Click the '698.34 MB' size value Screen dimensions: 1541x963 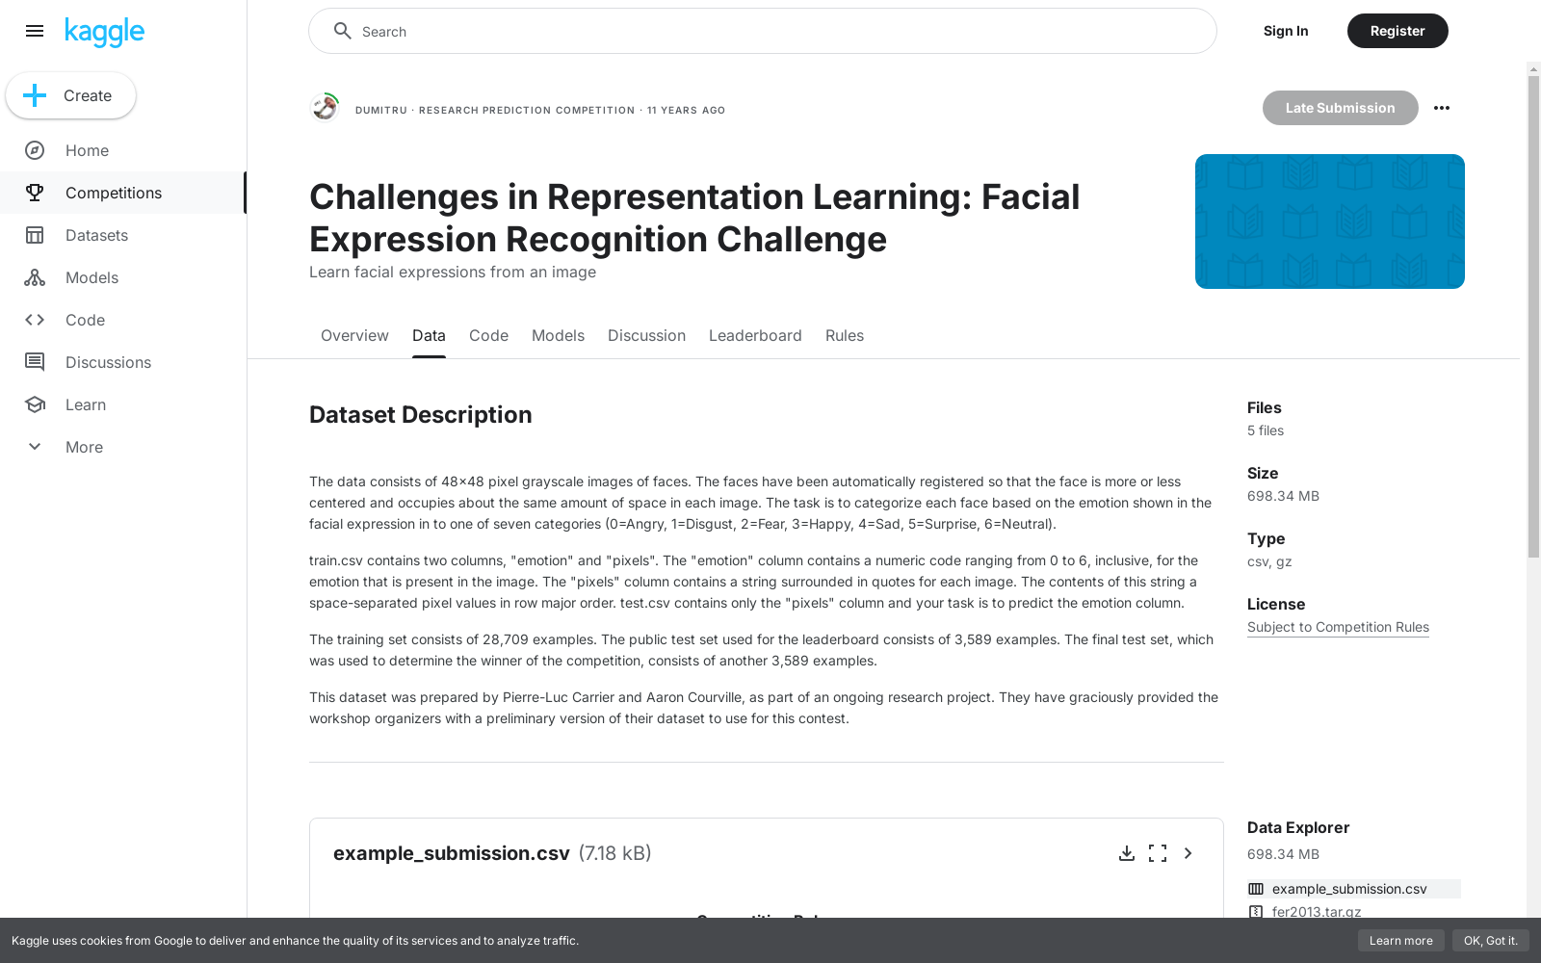pyautogui.click(x=1283, y=496)
